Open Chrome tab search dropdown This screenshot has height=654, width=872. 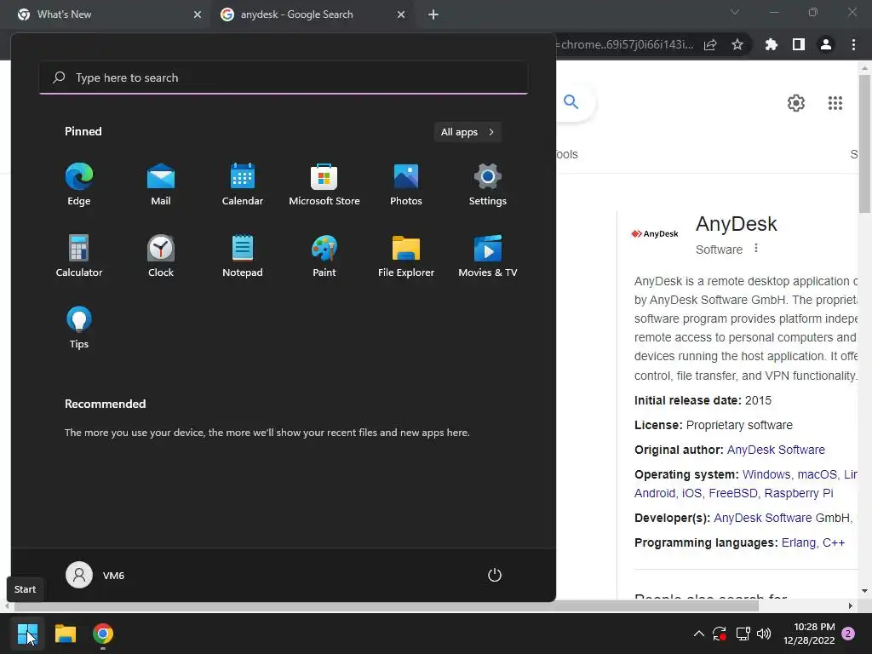pyautogui.click(x=735, y=12)
